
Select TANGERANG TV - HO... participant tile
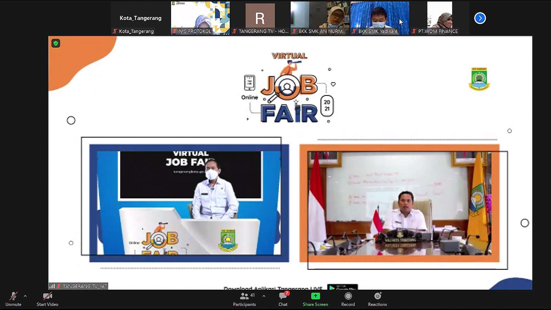(260, 18)
